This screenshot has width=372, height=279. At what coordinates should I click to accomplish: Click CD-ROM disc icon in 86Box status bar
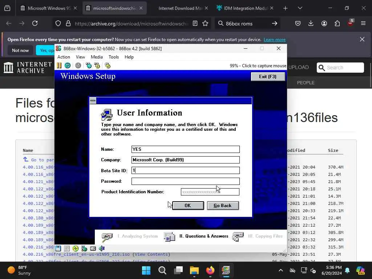click(x=76, y=248)
